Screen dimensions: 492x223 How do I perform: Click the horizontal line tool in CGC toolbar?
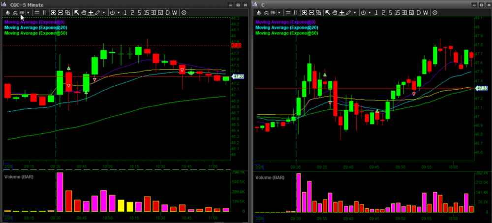(37, 12)
